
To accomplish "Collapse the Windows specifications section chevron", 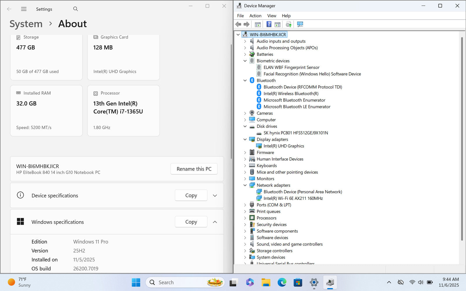I will 215,222.
